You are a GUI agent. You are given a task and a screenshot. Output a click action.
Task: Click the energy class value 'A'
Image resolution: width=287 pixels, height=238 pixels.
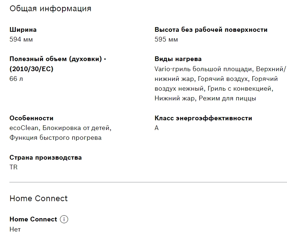pos(157,128)
